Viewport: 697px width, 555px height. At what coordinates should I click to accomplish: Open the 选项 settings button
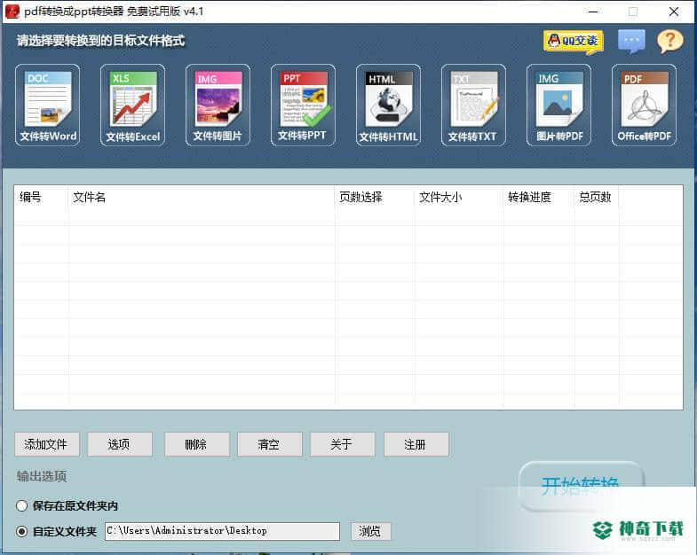[120, 444]
